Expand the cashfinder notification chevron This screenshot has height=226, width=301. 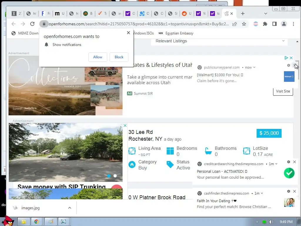tap(262, 193)
